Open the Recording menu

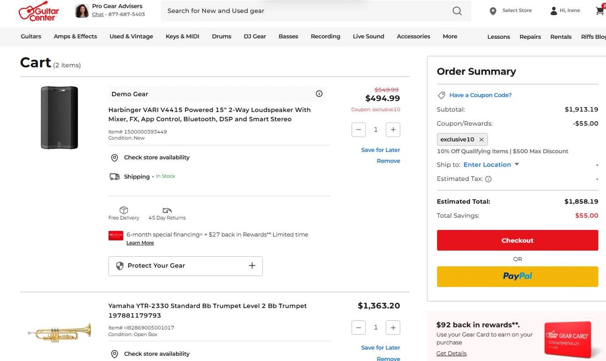pyautogui.click(x=326, y=36)
